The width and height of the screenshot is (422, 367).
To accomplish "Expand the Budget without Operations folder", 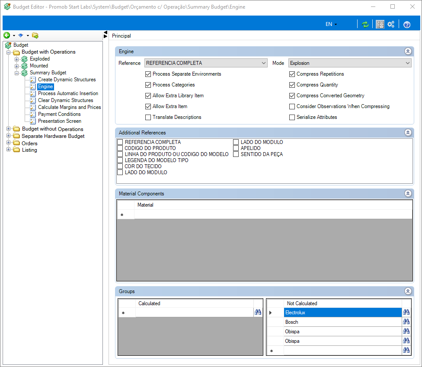I will [8, 129].
